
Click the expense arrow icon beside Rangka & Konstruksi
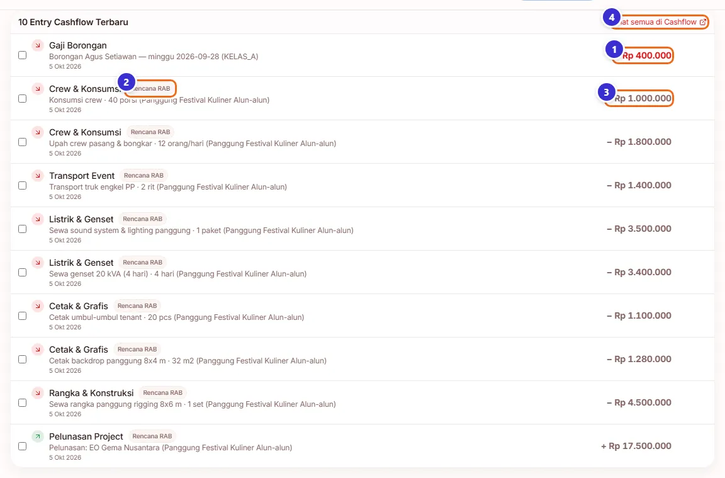pyautogui.click(x=38, y=393)
